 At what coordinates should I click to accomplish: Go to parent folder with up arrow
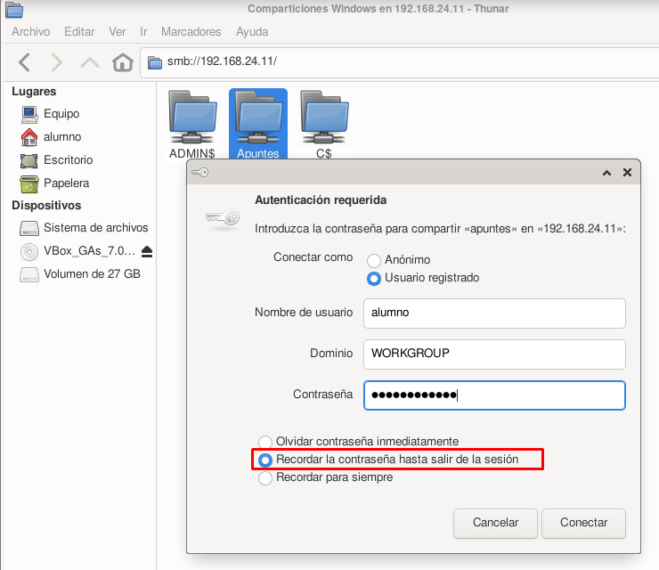(x=90, y=62)
